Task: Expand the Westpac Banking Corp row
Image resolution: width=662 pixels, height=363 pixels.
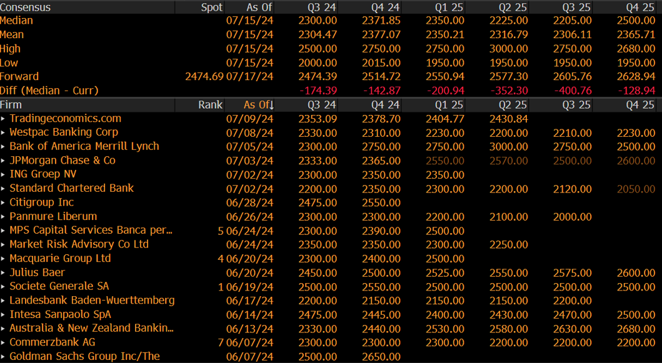Action: 3,133
